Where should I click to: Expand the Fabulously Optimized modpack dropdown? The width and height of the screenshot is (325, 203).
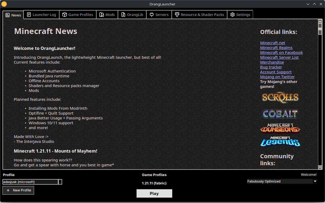[x=315, y=181]
